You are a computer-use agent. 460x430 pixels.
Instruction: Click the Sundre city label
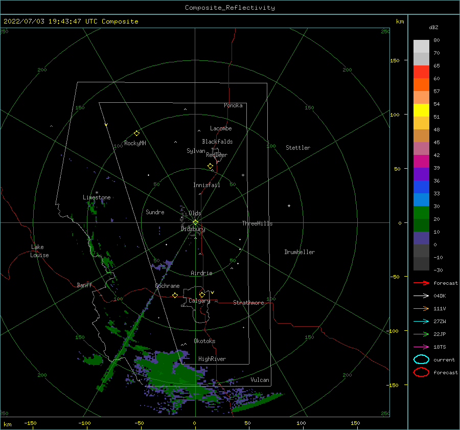[155, 212]
